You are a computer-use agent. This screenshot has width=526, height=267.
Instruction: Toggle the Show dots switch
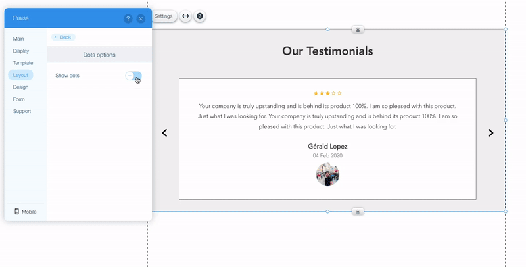(x=133, y=76)
